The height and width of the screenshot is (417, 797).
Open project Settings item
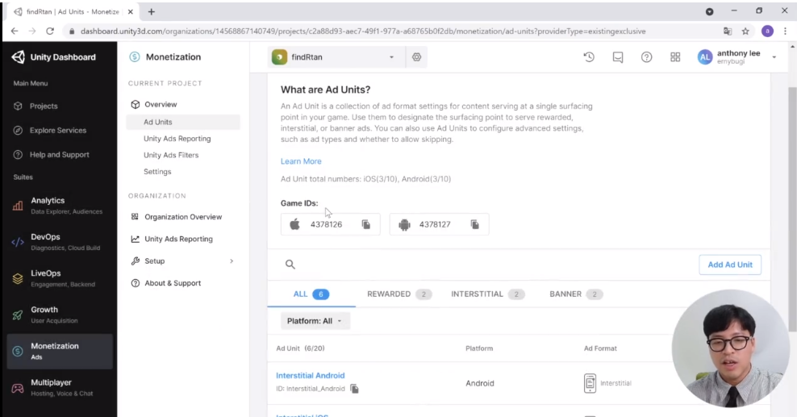pyautogui.click(x=157, y=172)
